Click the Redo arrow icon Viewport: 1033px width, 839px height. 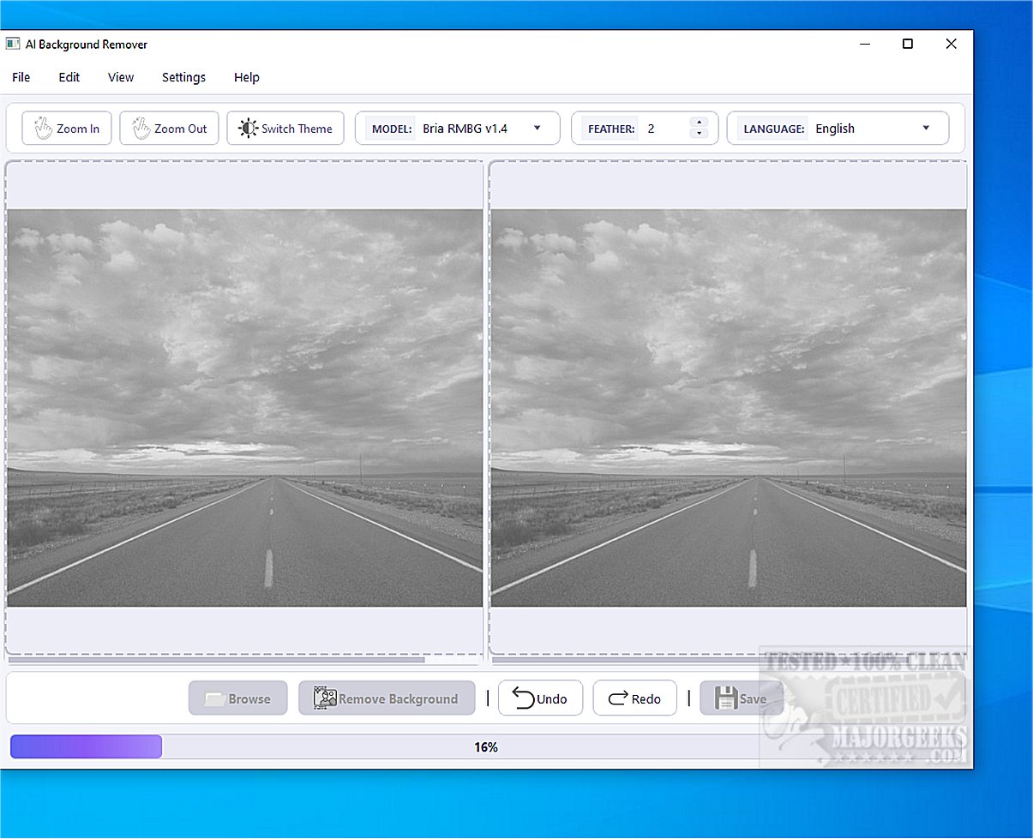coord(617,699)
